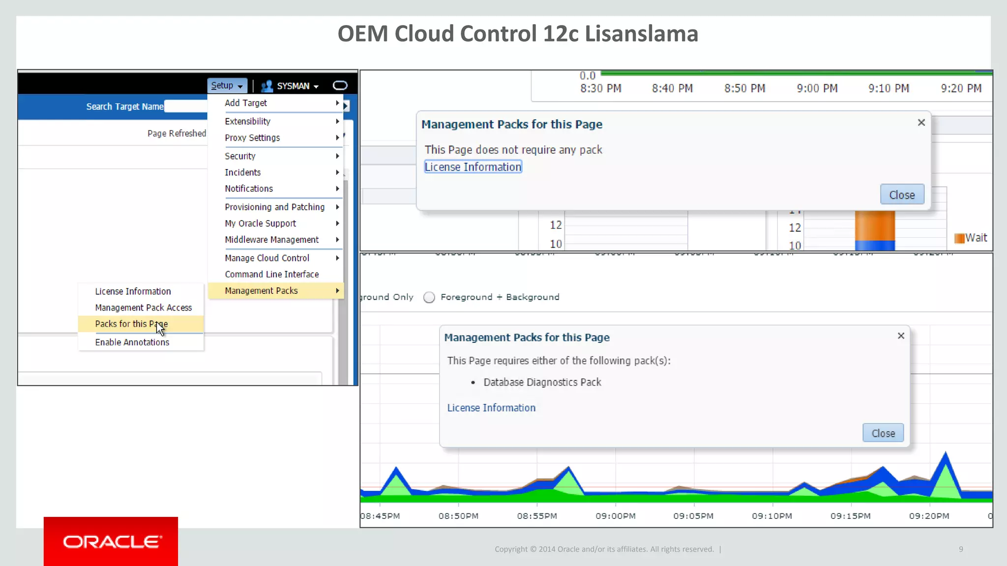Open the Setup menu
1007x566 pixels.
click(227, 85)
